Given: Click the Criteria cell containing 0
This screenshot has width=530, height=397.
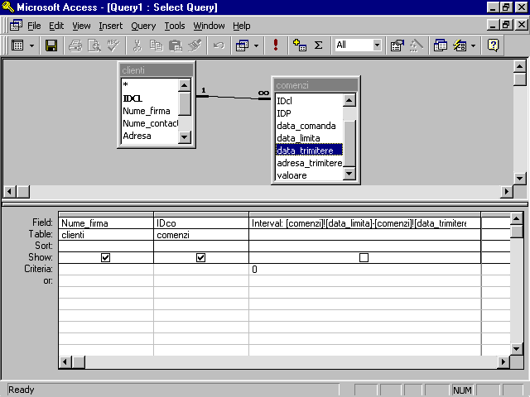Looking at the screenshot, I should pyautogui.click(x=364, y=270).
